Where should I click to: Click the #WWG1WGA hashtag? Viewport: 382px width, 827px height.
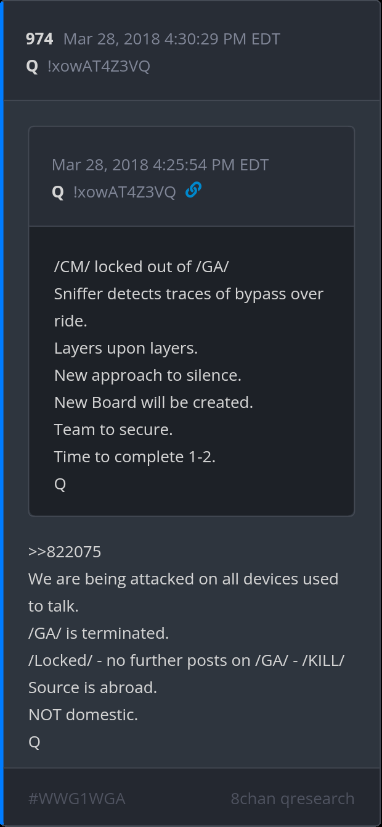coord(77,799)
